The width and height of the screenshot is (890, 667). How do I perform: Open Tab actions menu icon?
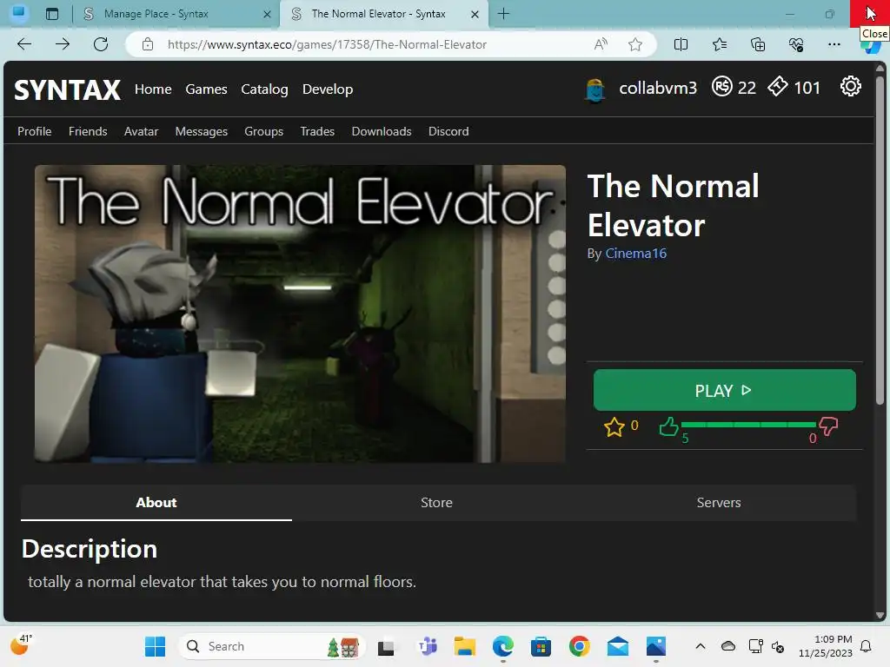(x=52, y=14)
